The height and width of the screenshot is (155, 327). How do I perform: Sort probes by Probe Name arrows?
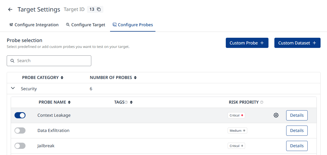click(69, 102)
